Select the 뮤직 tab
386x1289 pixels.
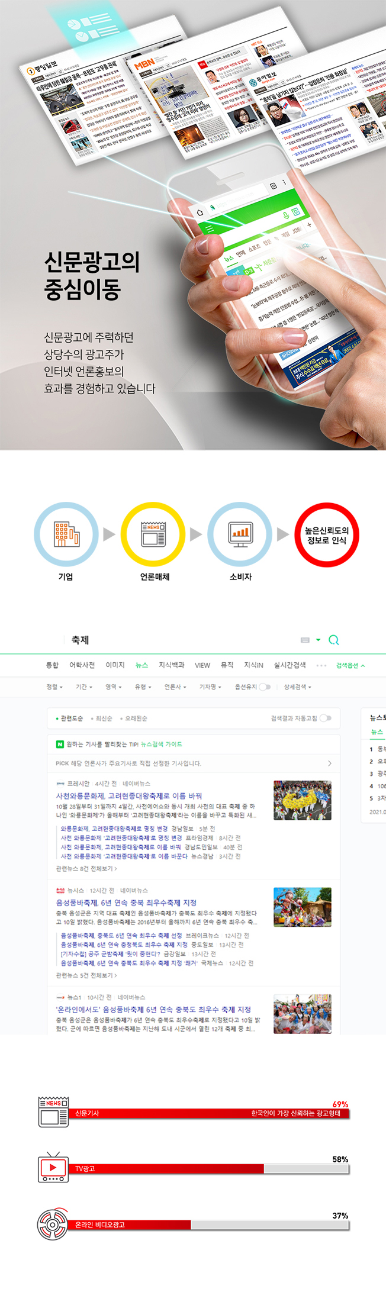[x=227, y=665]
